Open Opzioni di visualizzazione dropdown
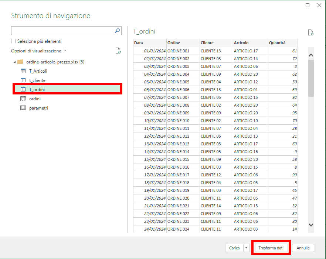Viewport: 326px width, 259px height. (65, 51)
